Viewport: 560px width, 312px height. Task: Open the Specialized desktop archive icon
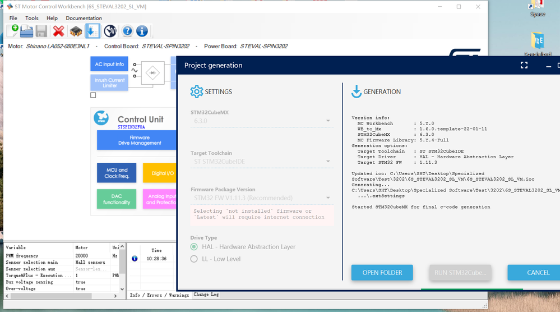point(538,44)
